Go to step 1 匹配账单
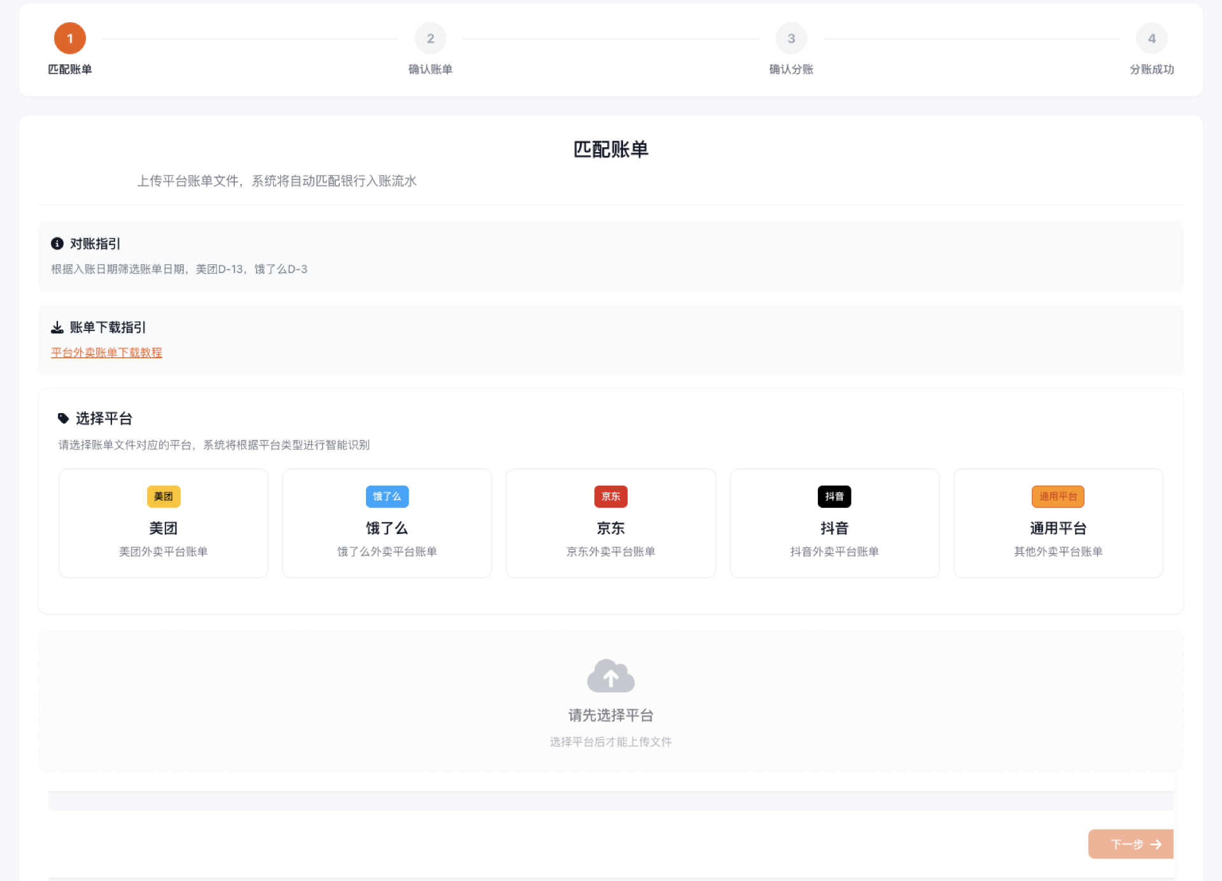Image resolution: width=1222 pixels, height=881 pixels. coord(70,39)
